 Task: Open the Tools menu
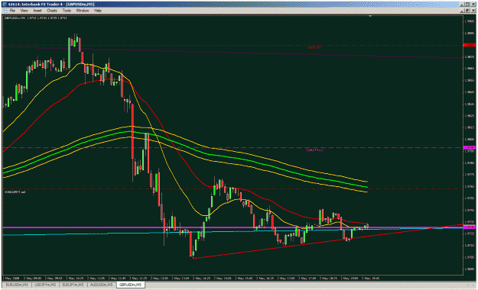click(67, 11)
